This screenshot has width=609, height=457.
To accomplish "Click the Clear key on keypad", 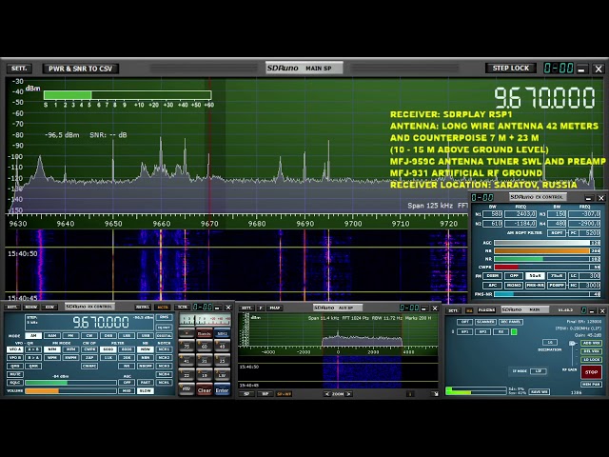I will pos(205,389).
